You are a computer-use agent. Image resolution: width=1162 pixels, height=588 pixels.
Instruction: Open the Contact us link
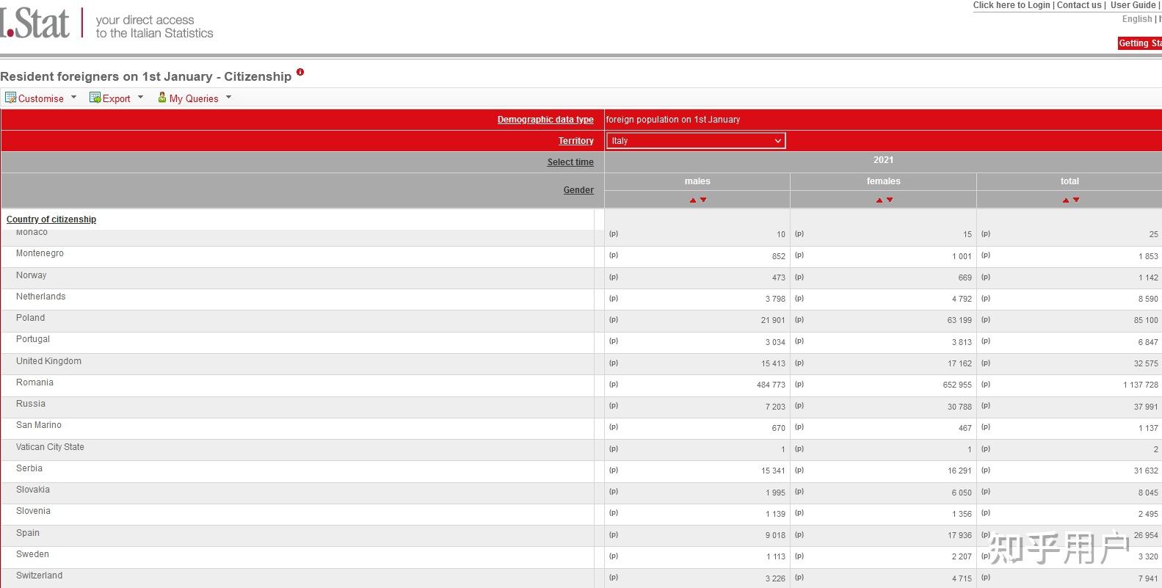tap(1079, 5)
